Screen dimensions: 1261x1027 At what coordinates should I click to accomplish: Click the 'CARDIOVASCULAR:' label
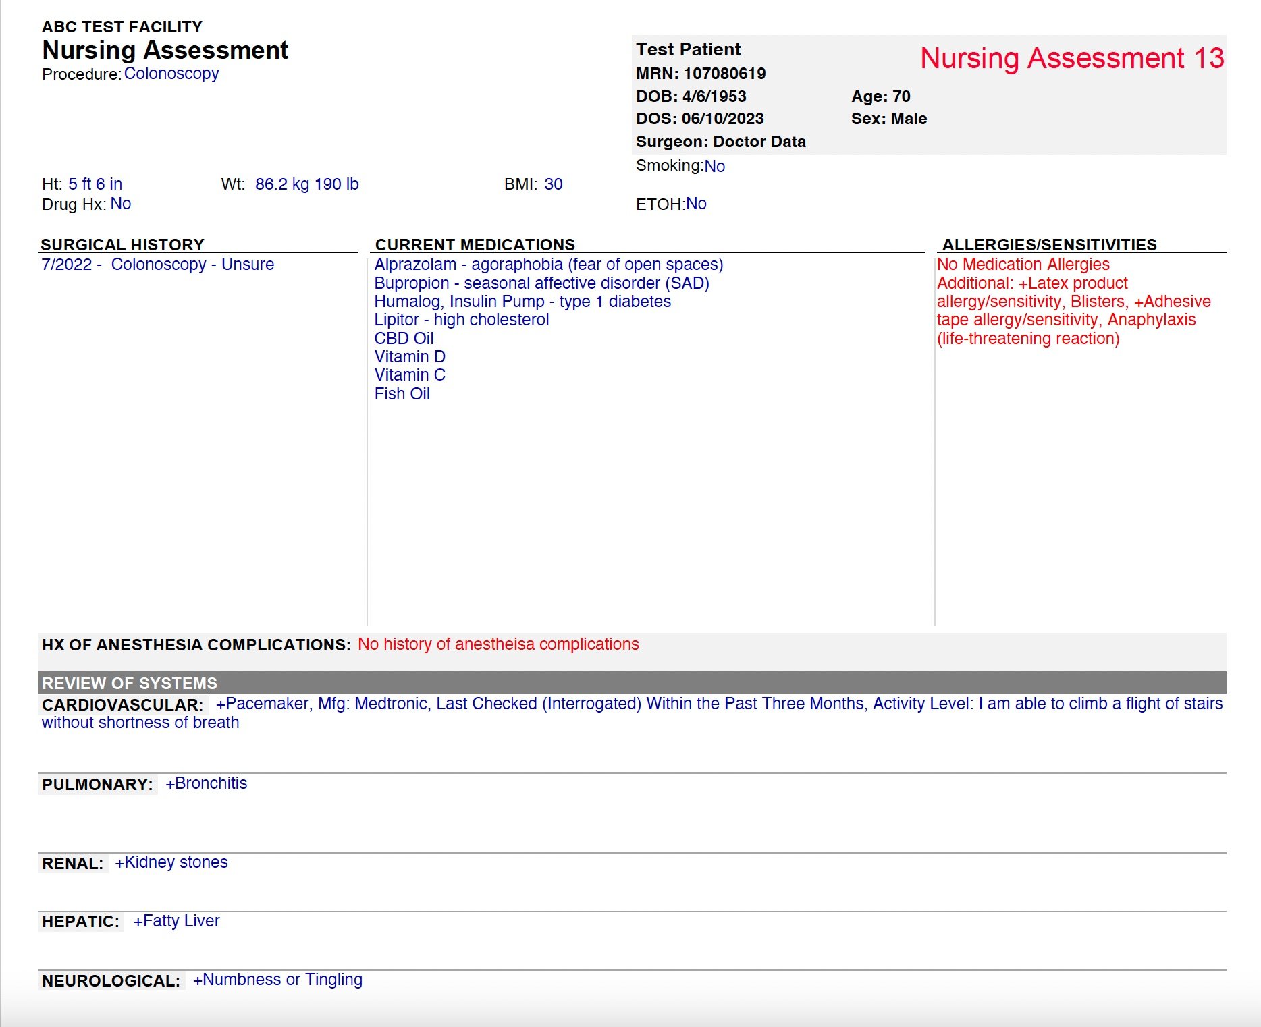[x=122, y=705]
